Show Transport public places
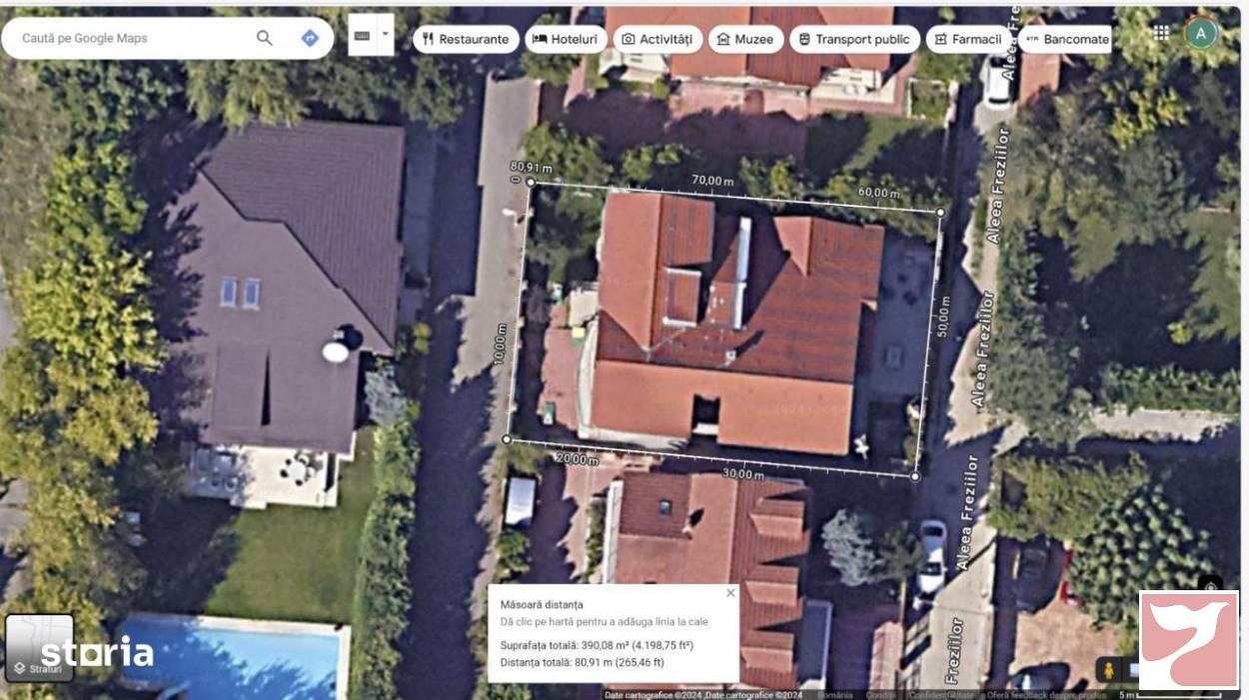The height and width of the screenshot is (700, 1249). tap(854, 39)
